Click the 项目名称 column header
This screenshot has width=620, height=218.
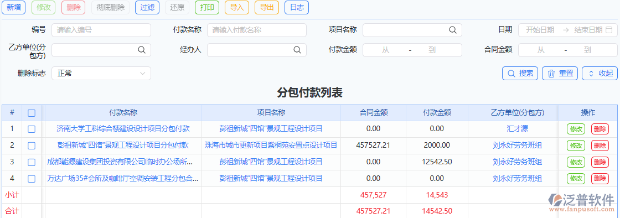coord(271,112)
